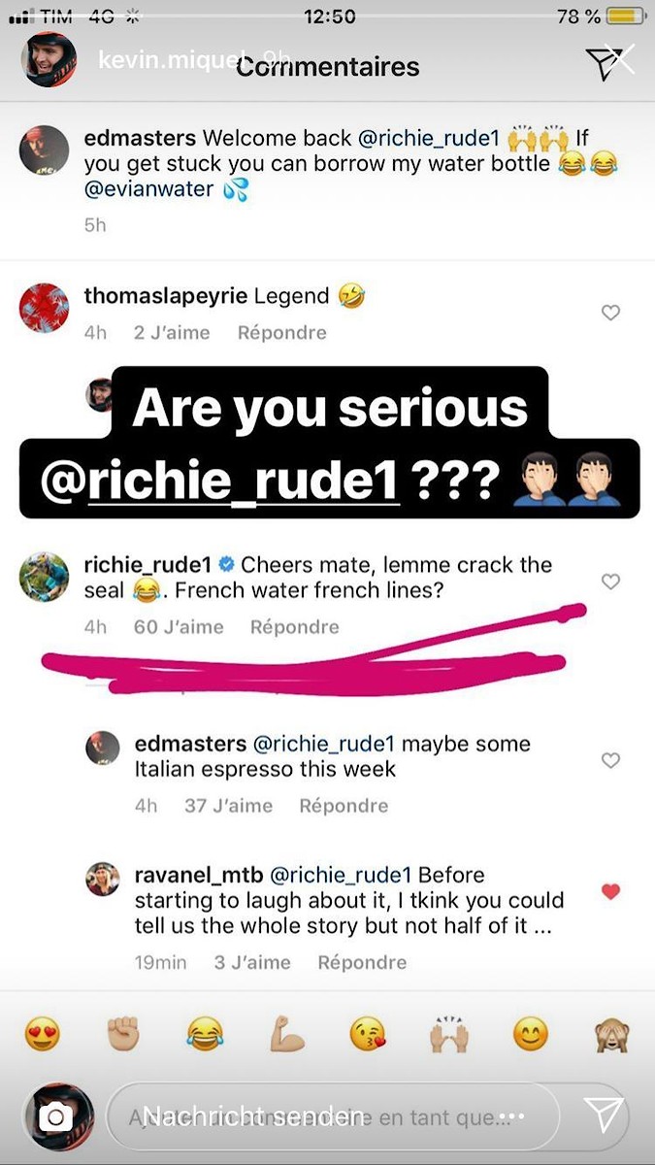Tap the heart-eyes emoji reaction

pos(42,1034)
